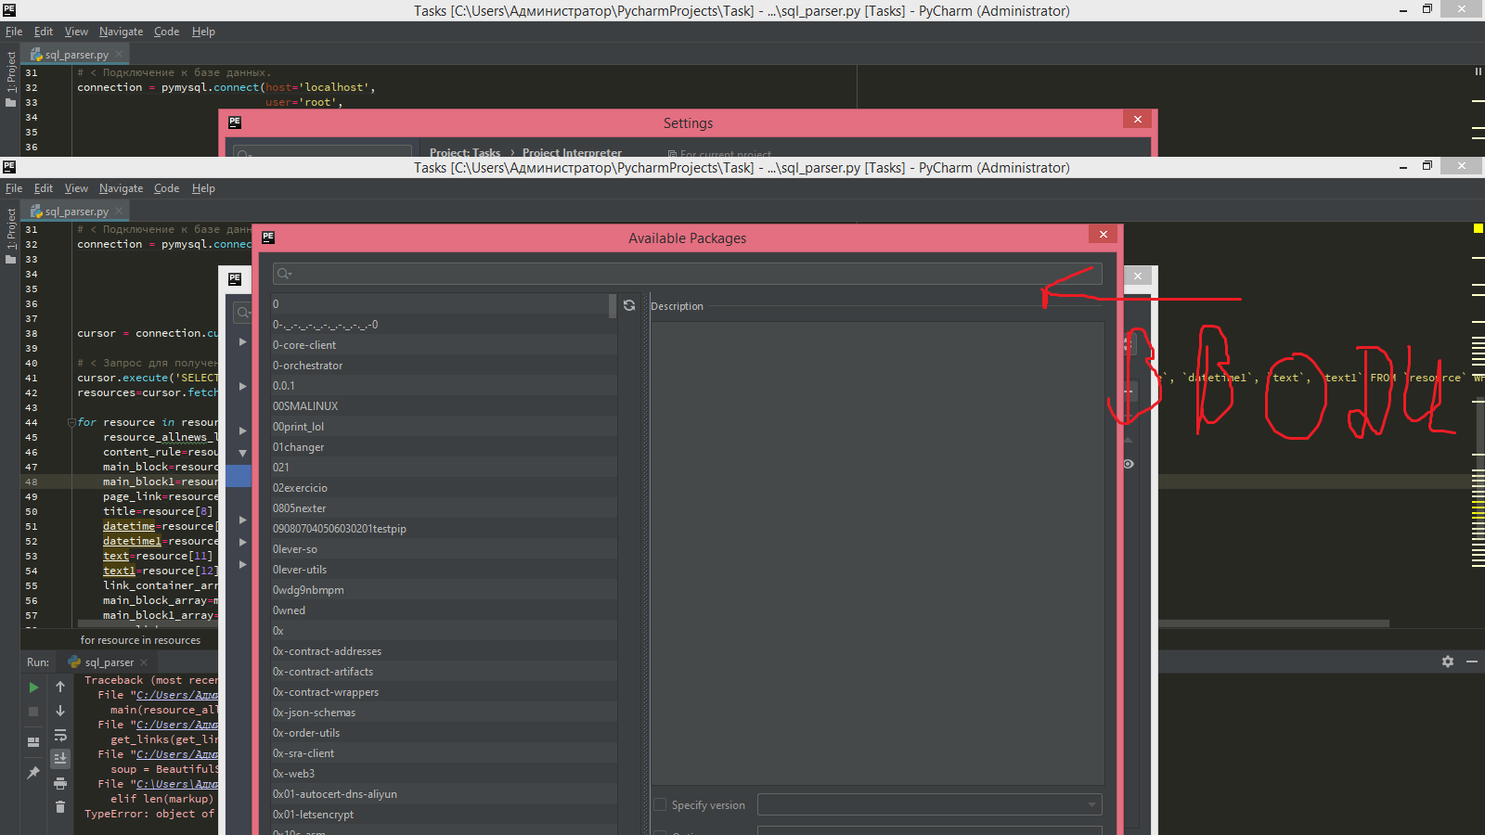Open the traceback file link above main(resource_all

177,695
